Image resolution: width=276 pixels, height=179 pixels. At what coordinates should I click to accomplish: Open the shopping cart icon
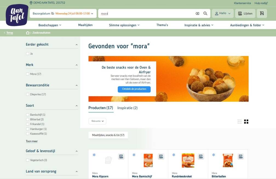click(x=262, y=13)
